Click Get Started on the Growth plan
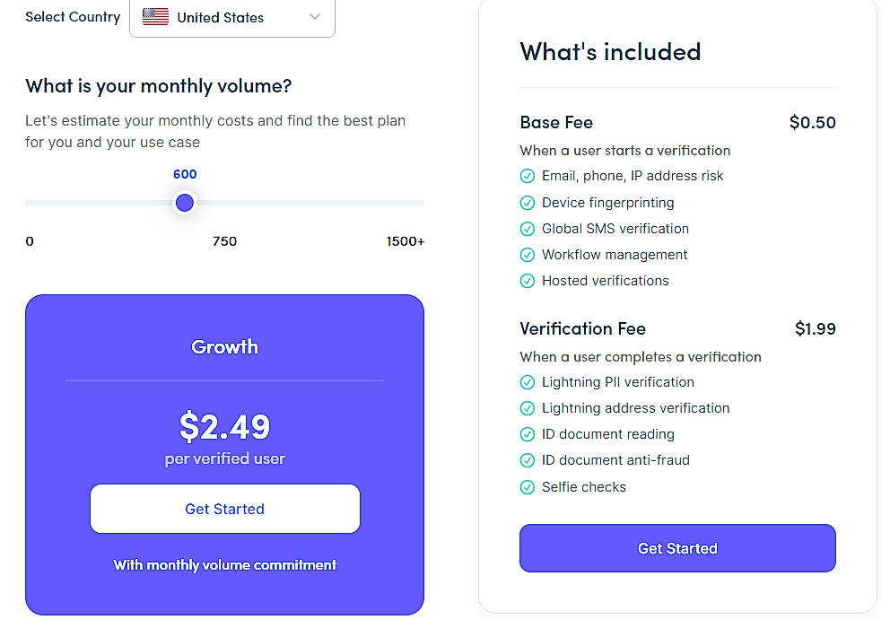 (x=224, y=508)
